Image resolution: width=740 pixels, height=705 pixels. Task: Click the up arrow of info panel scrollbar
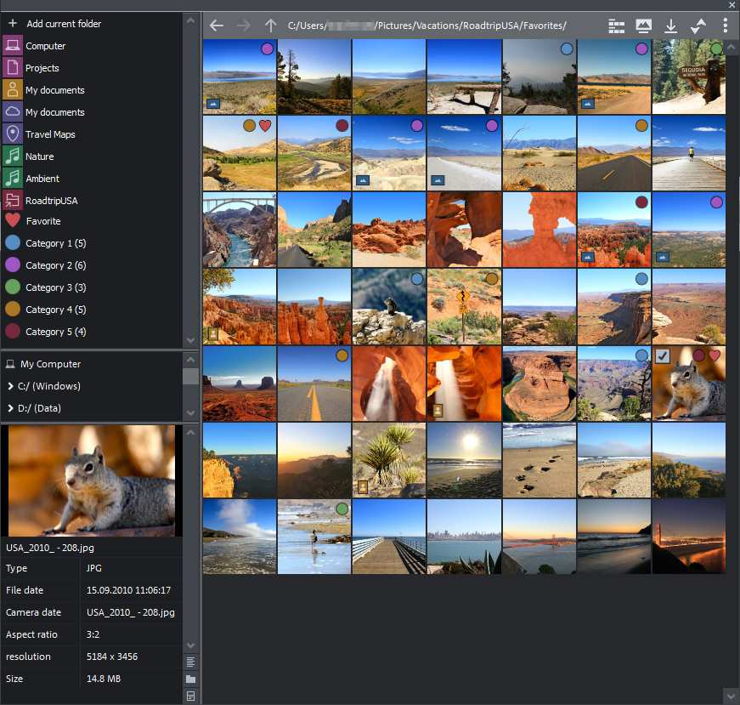pos(190,432)
